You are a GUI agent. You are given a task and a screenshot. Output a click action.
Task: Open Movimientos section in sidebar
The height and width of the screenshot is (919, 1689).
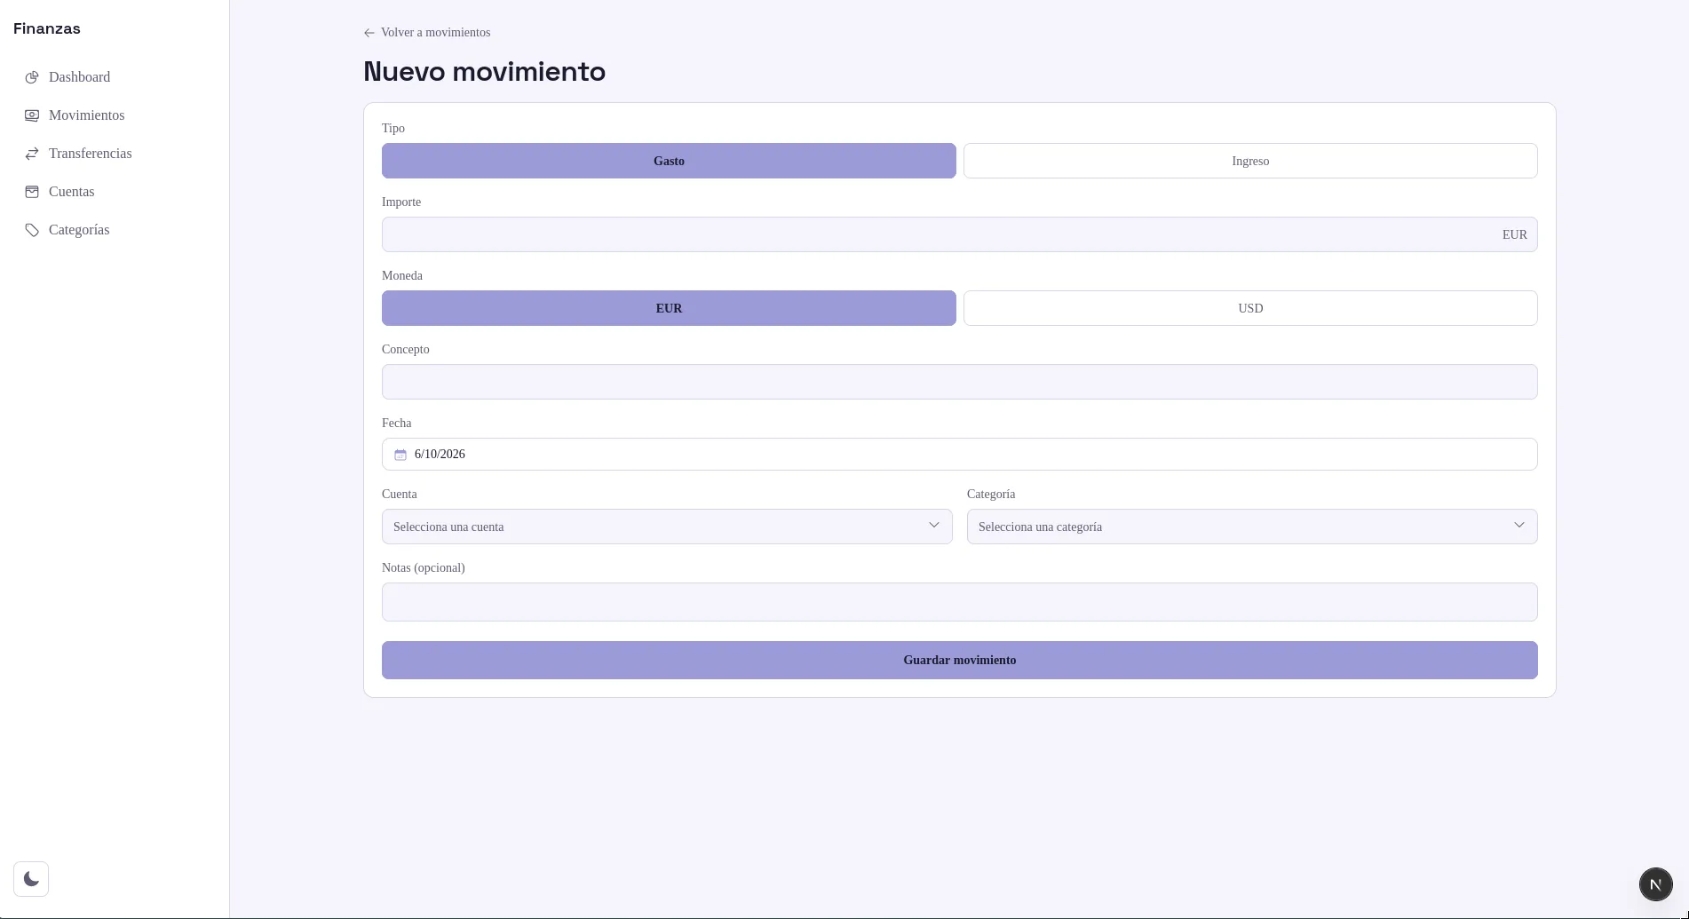pyautogui.click(x=115, y=115)
